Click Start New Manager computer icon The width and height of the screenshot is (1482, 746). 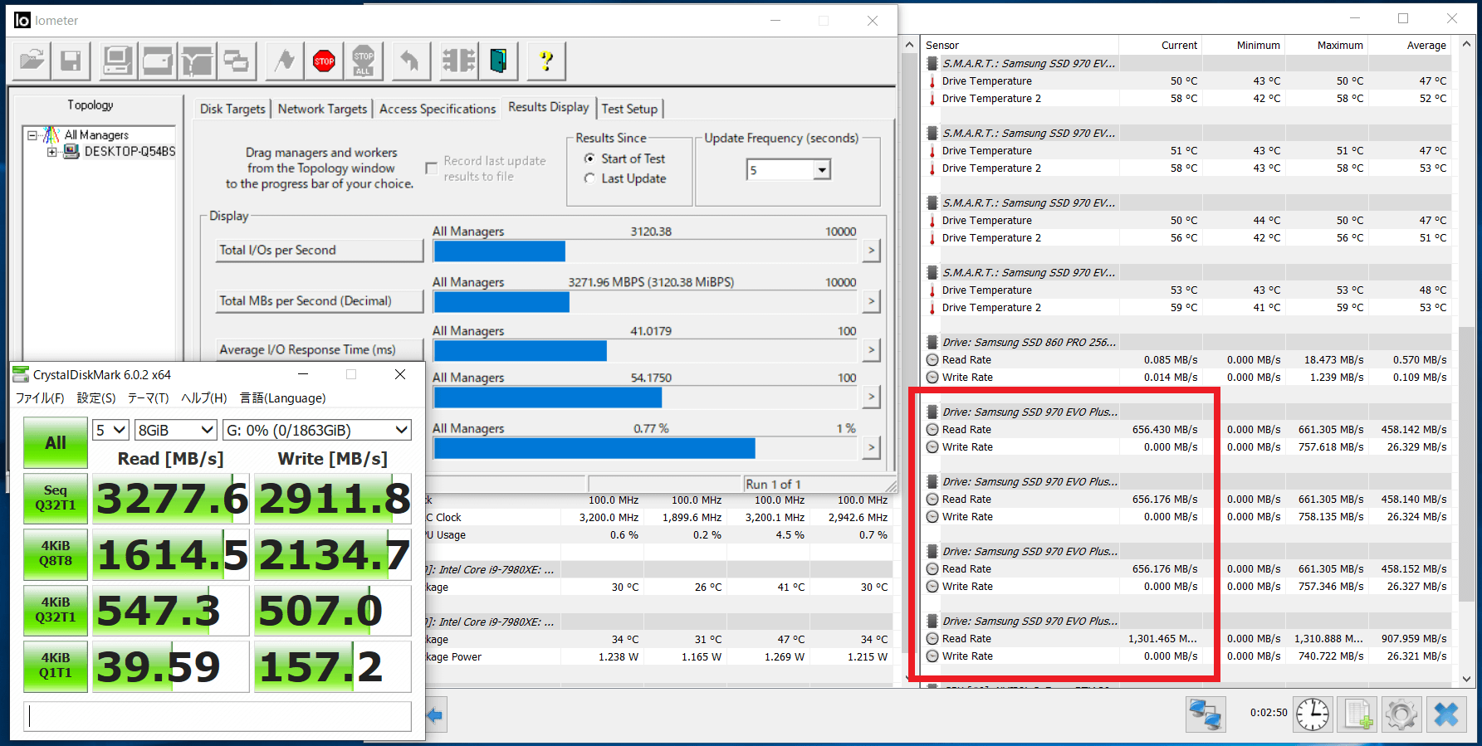(x=117, y=61)
